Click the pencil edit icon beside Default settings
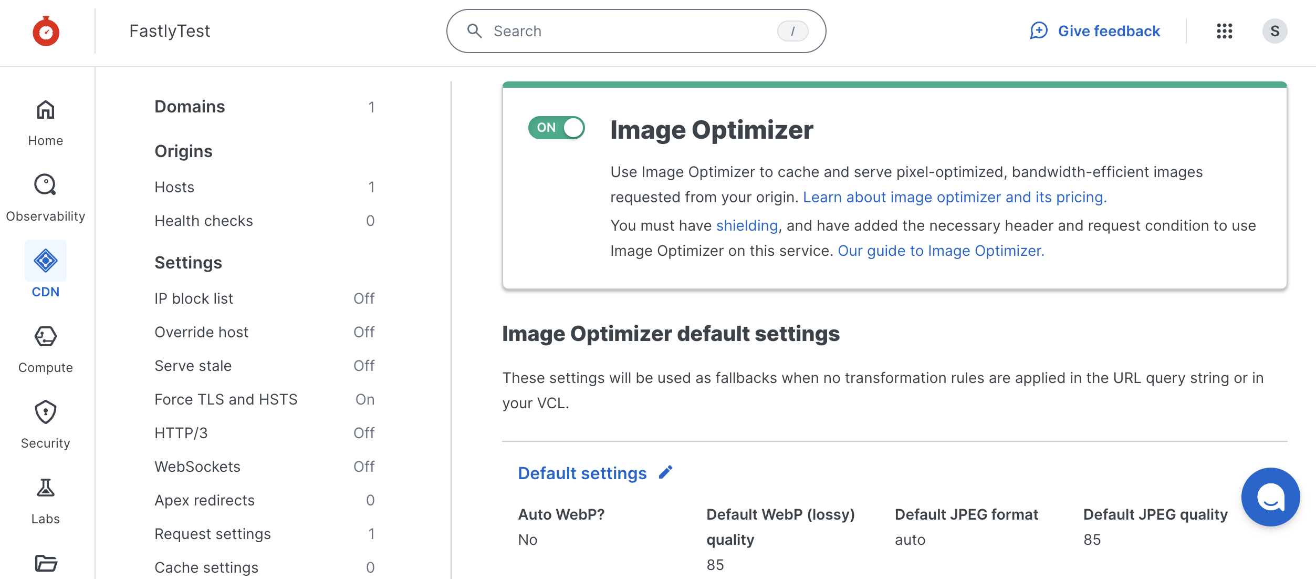 (x=666, y=472)
